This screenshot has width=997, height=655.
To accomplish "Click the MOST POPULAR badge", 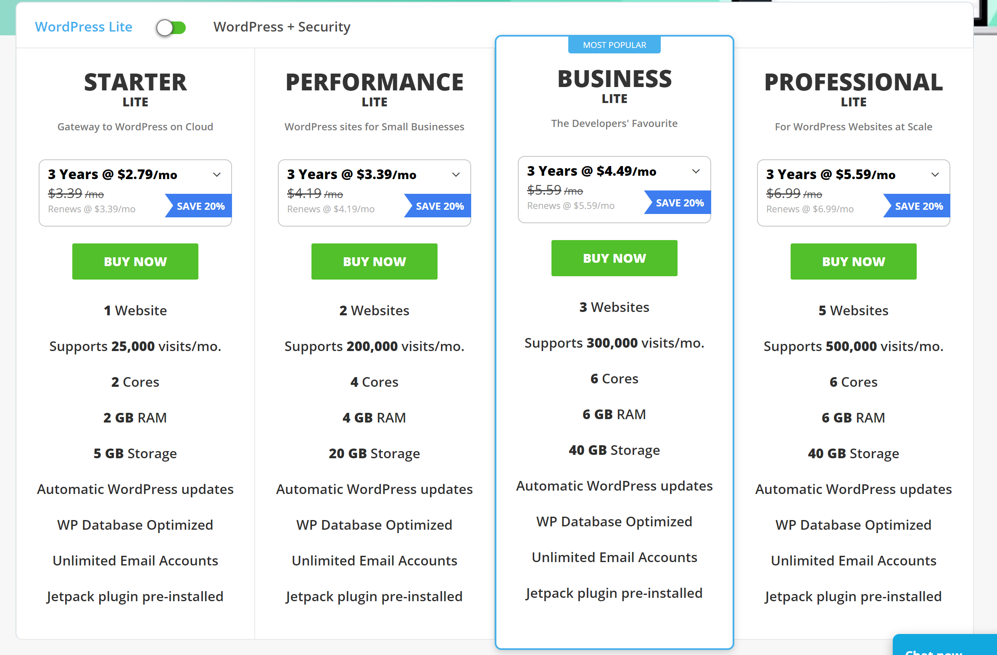I will [614, 45].
